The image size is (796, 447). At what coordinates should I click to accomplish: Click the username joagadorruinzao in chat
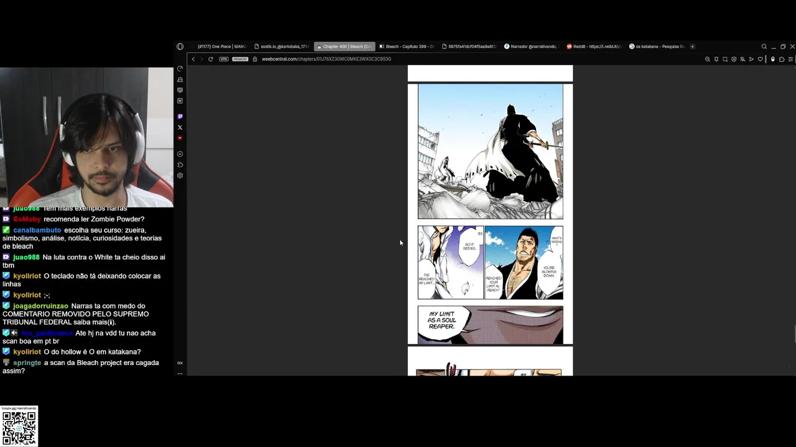pyautogui.click(x=40, y=306)
